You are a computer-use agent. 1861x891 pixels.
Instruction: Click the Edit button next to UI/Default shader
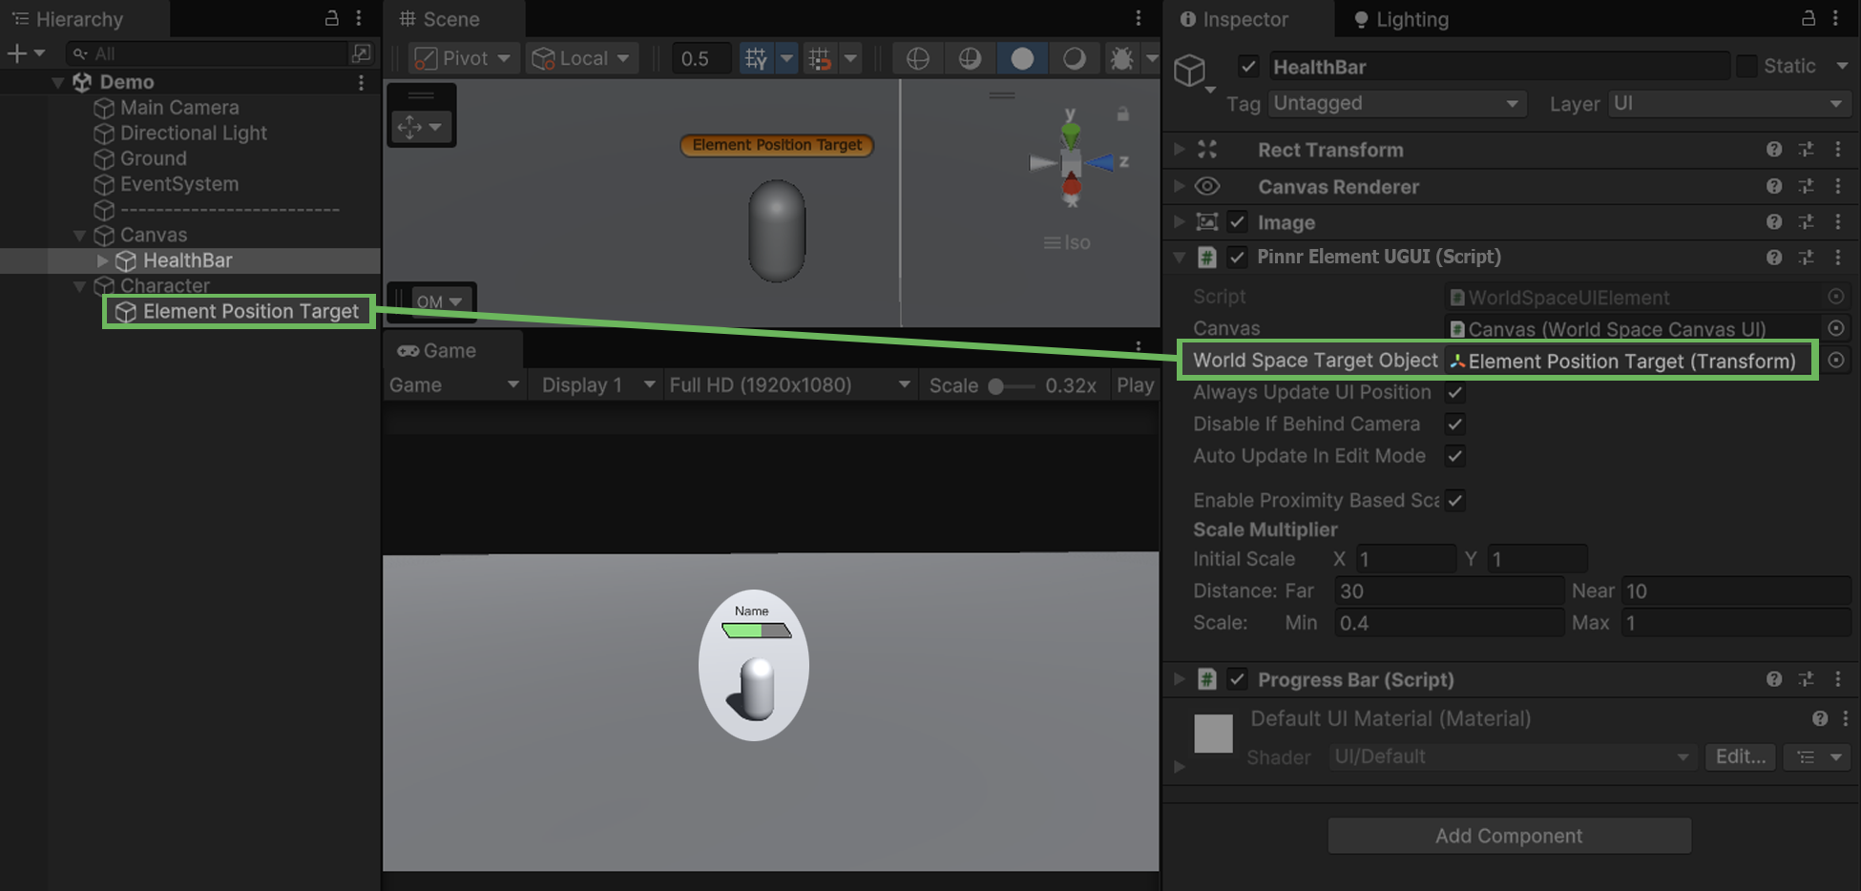click(x=1740, y=756)
